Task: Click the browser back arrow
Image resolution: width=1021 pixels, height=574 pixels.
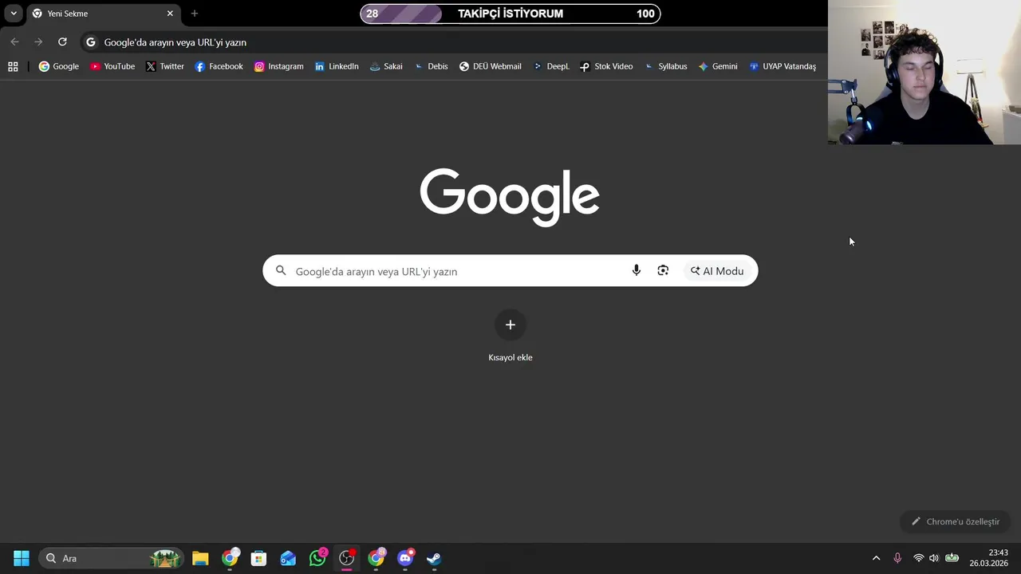Action: point(14,42)
